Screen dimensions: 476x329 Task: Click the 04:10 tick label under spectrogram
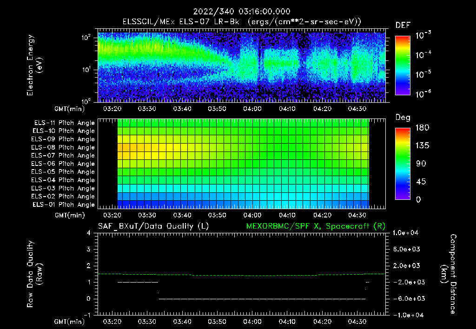pos(287,109)
